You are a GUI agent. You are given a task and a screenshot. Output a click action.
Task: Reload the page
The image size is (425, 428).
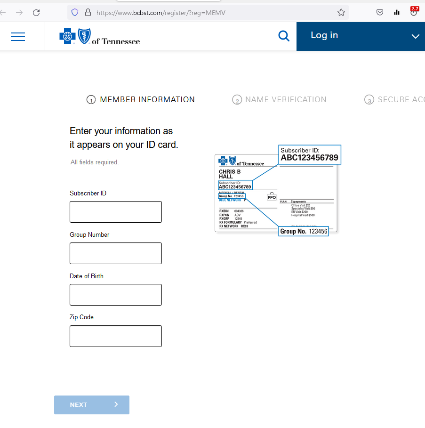[36, 13]
